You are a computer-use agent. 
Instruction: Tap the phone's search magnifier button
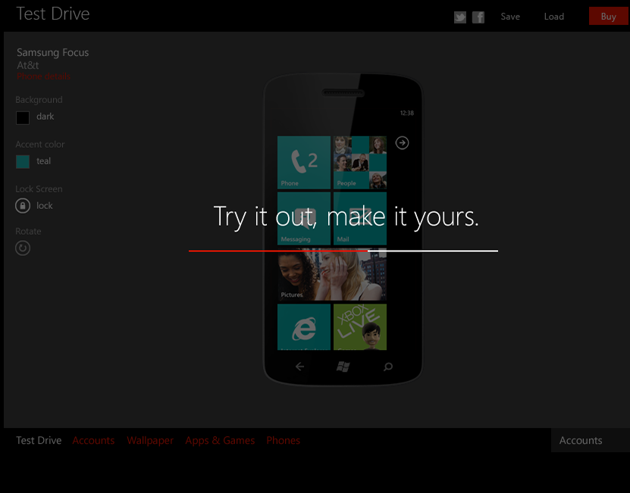pyautogui.click(x=387, y=367)
